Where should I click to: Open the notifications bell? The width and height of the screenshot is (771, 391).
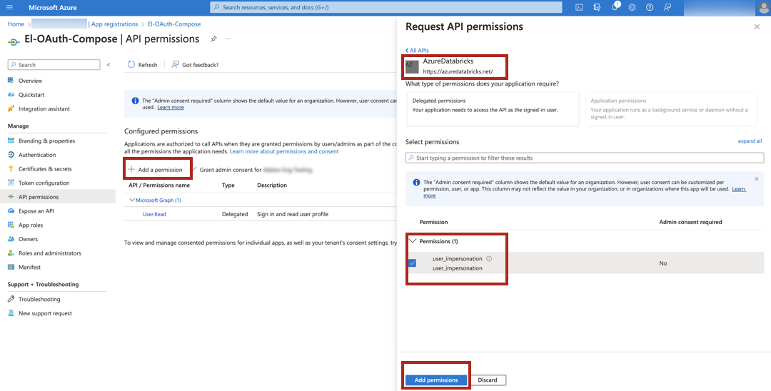click(615, 7)
